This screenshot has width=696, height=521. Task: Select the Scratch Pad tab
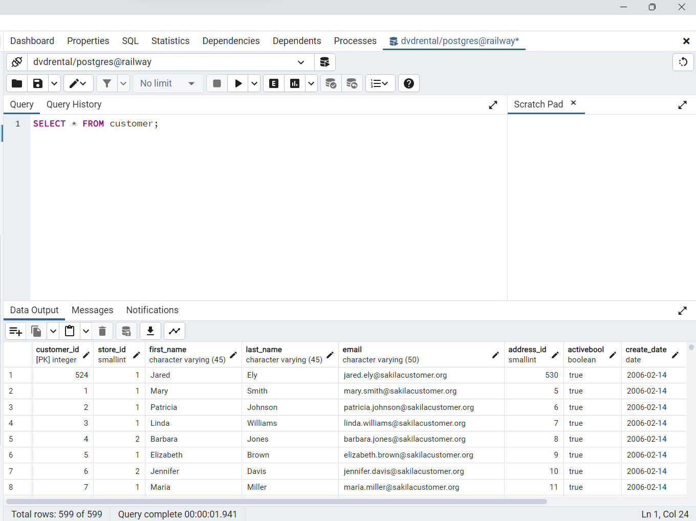click(538, 104)
